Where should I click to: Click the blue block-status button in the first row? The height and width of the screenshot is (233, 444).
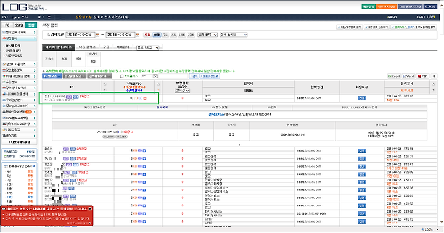tap(362, 98)
